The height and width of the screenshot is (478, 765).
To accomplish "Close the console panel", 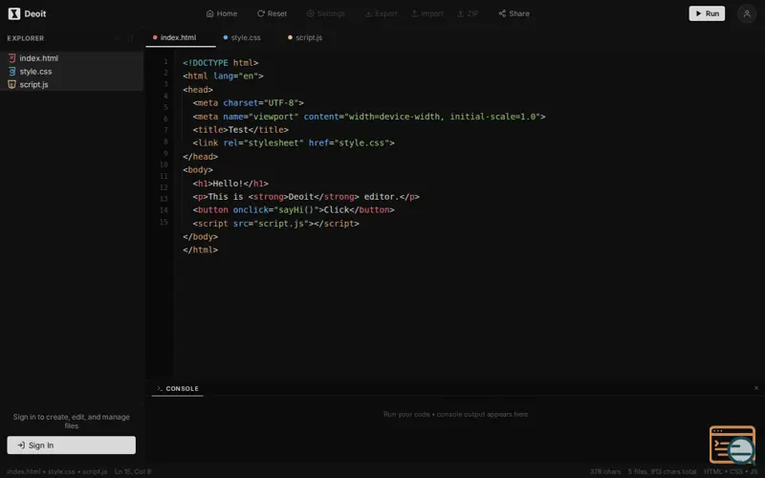I will pos(756,388).
